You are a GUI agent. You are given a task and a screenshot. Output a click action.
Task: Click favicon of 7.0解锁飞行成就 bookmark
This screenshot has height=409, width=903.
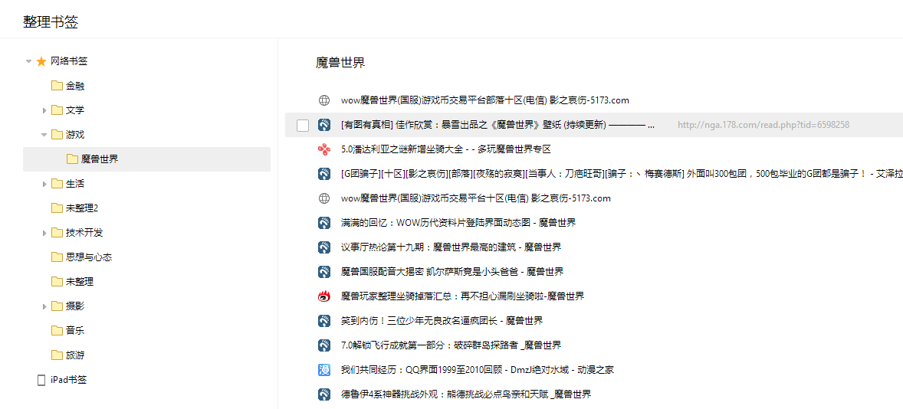(323, 345)
